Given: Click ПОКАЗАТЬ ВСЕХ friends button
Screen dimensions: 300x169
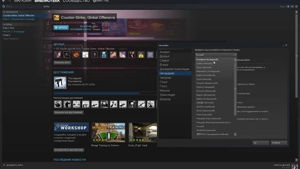Looking at the screenshot, I should point(62,62).
